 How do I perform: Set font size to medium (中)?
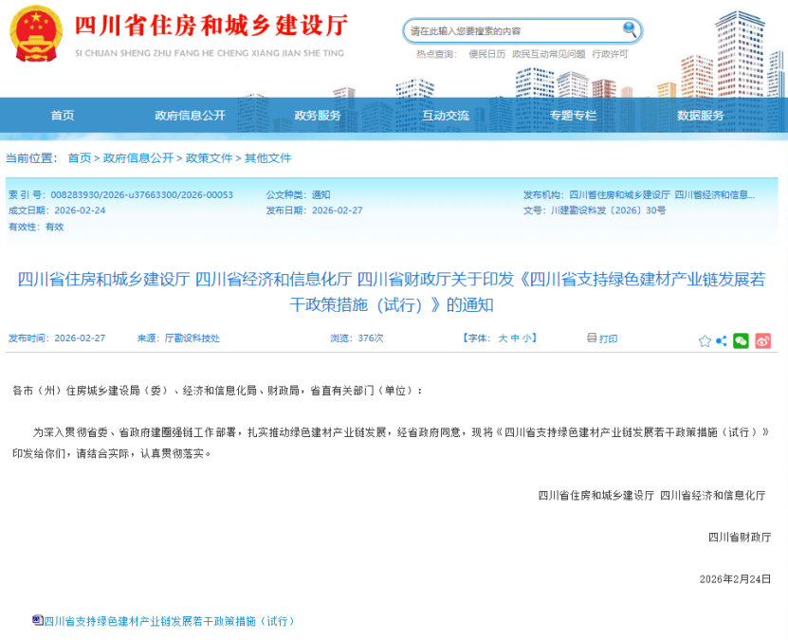tap(515, 338)
